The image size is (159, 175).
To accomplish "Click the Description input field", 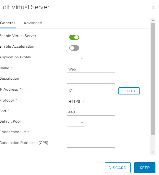I will click(x=91, y=80).
